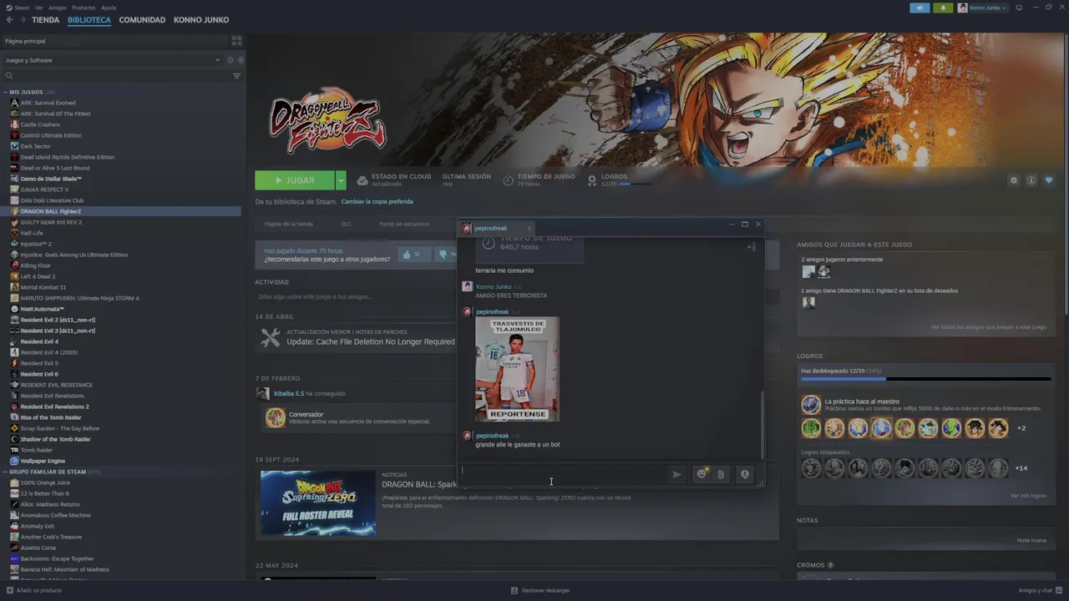Click the achievements progress bar 12/35
Screen dimensions: 1069x601
[925, 379]
